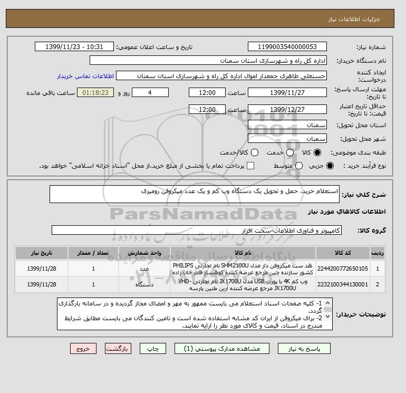The width and height of the screenshot is (406, 393).
Task: Click the شماره نیاز field 1199003540000053
Action: tap(287, 46)
